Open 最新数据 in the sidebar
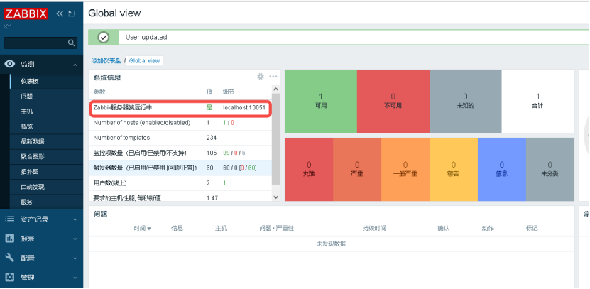The height and width of the screenshot is (289, 590). click(x=33, y=141)
